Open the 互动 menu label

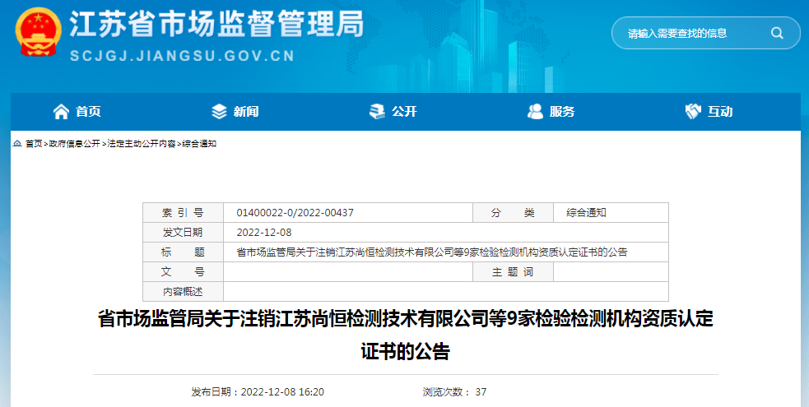click(x=720, y=112)
